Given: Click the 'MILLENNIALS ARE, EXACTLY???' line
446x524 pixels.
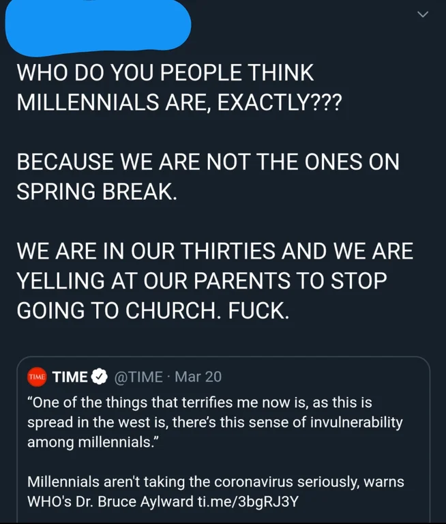Looking at the screenshot, I should click(x=179, y=102).
